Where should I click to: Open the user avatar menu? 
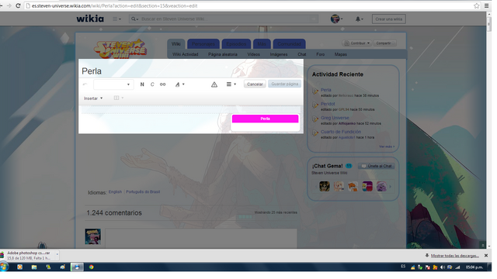336,19
